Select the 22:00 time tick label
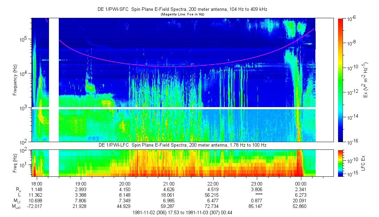This screenshot has width=379, height=217. coord(213,183)
